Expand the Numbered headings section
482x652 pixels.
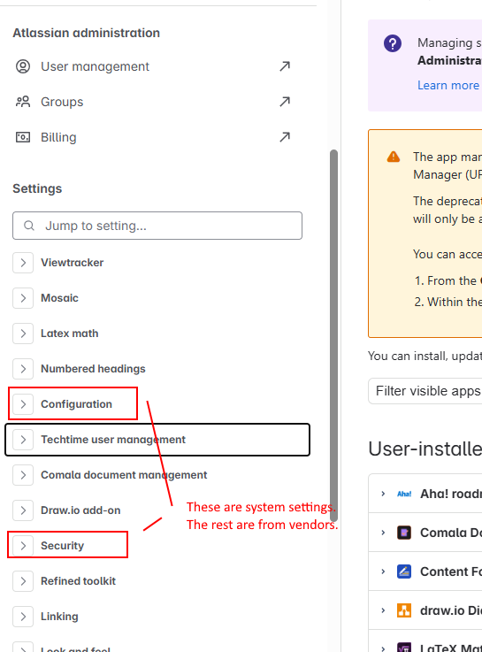[23, 369]
